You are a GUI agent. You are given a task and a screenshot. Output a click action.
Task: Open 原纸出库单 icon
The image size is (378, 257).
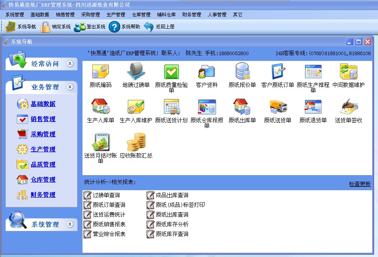tap(242, 106)
